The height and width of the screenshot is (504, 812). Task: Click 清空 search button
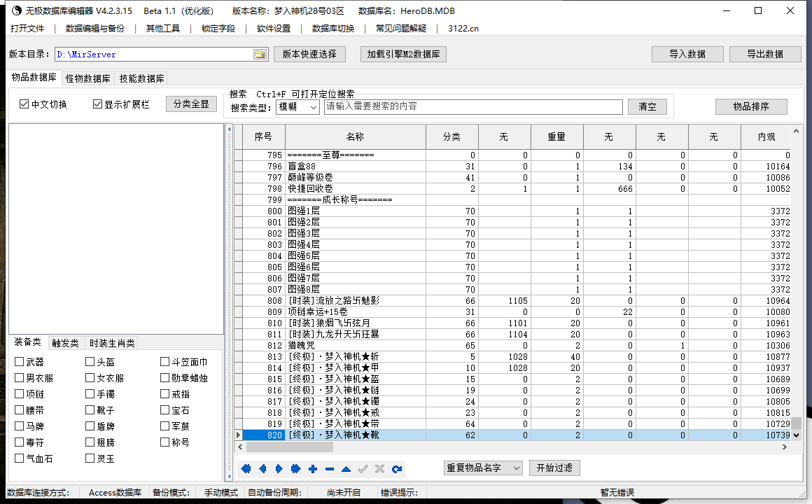tap(647, 106)
